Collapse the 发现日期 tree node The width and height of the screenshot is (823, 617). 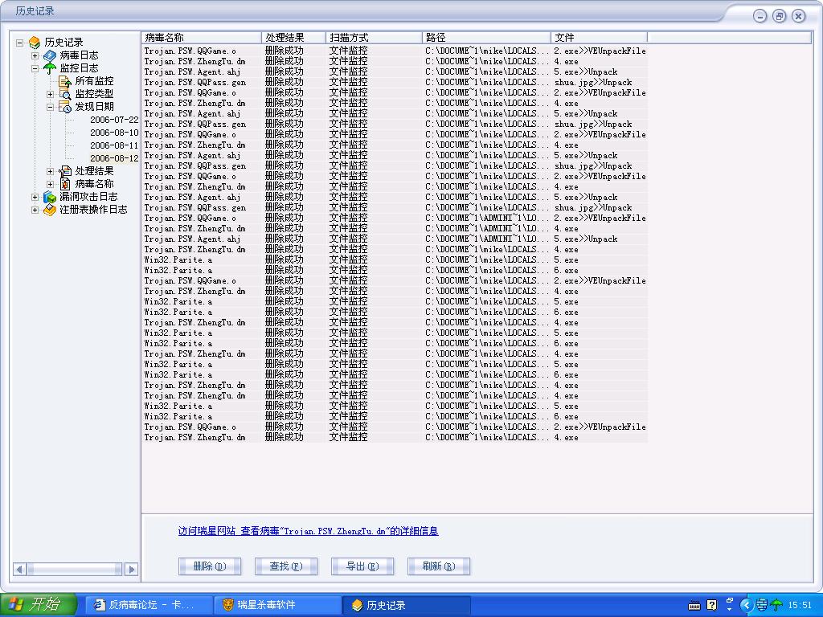pyautogui.click(x=50, y=106)
